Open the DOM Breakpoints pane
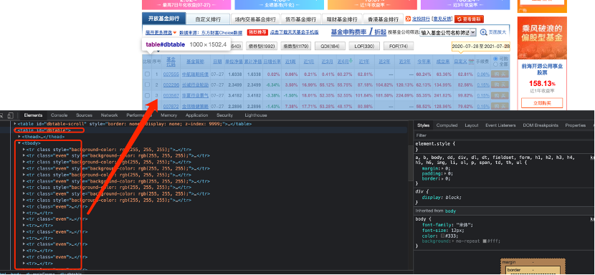595x275 pixels. click(541, 125)
